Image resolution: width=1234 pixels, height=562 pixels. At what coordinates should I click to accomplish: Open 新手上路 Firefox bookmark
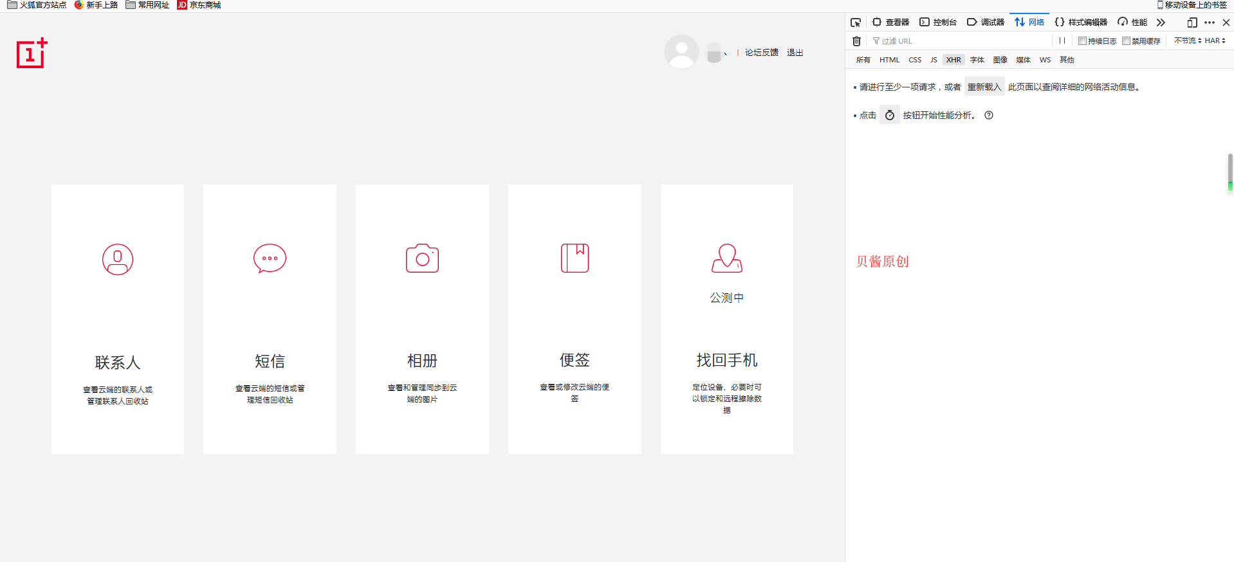click(96, 5)
